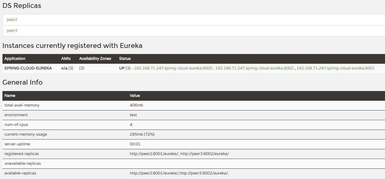Click the UP (3) status text
Image resolution: width=385 pixels, height=179 pixels.
[125, 68]
